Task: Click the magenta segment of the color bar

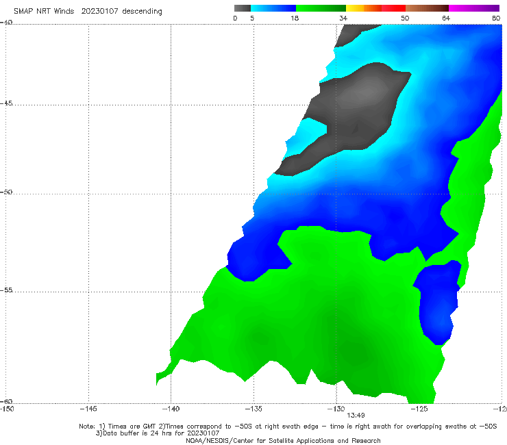Action: pyautogui.click(x=474, y=8)
